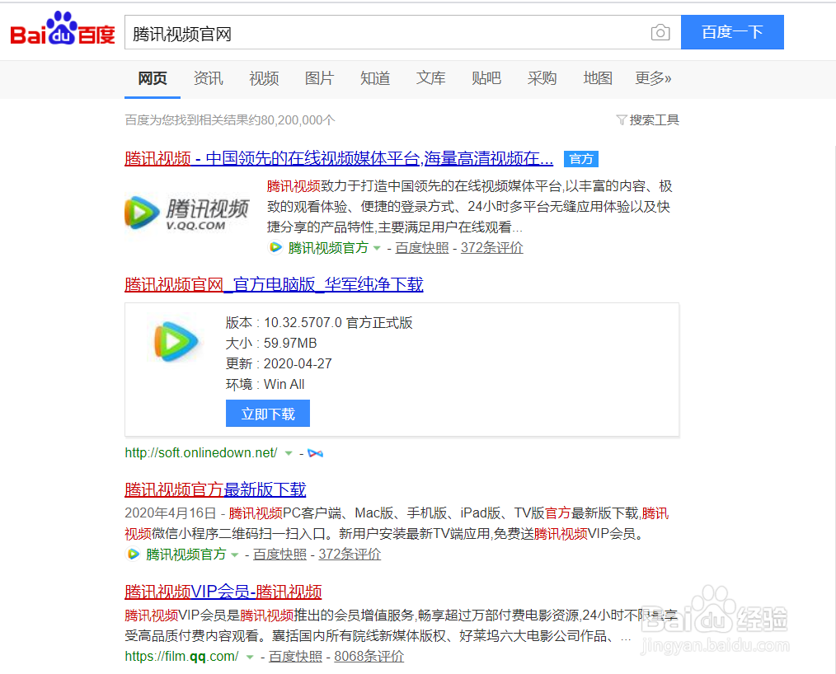Open 腾讯视频官网_官方电脑版_华军纯净下载 result

point(274,284)
